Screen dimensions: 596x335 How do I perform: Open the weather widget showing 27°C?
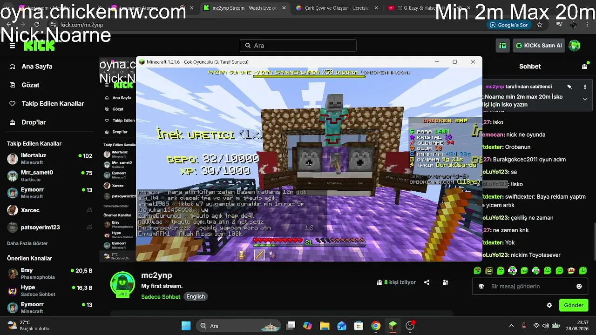tap(28, 326)
